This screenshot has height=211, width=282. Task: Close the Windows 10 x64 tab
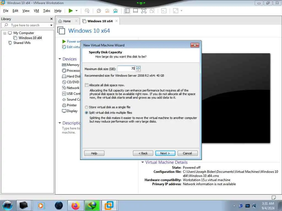click(x=116, y=21)
